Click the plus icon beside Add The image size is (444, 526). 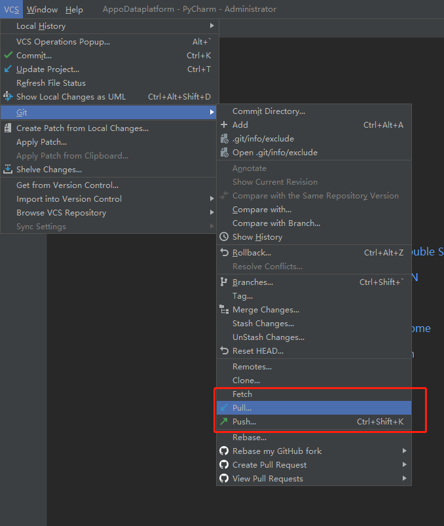[224, 124]
